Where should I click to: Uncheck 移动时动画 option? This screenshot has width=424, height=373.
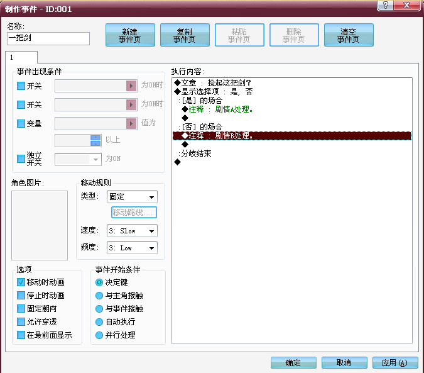coord(21,282)
